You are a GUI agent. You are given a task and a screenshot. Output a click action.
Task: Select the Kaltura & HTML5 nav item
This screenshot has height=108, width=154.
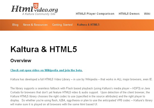[x=88, y=25]
